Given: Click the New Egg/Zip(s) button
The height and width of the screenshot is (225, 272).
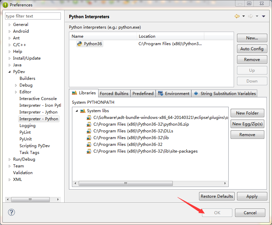Looking at the screenshot, I should (247, 124).
